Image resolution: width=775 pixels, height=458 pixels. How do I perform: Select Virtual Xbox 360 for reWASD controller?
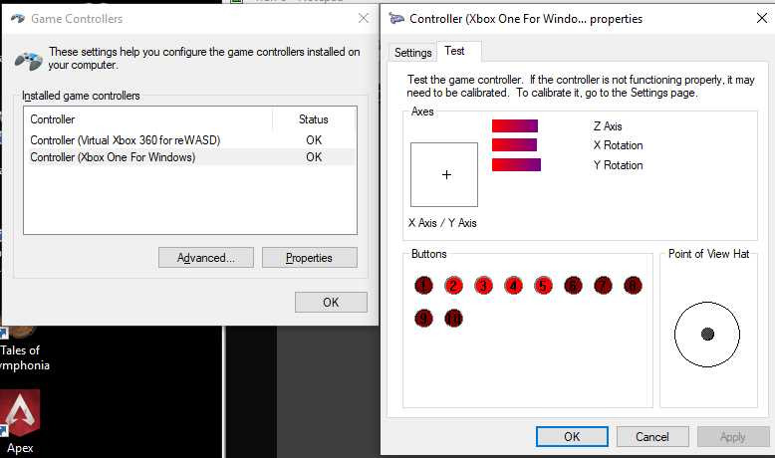tap(192, 140)
